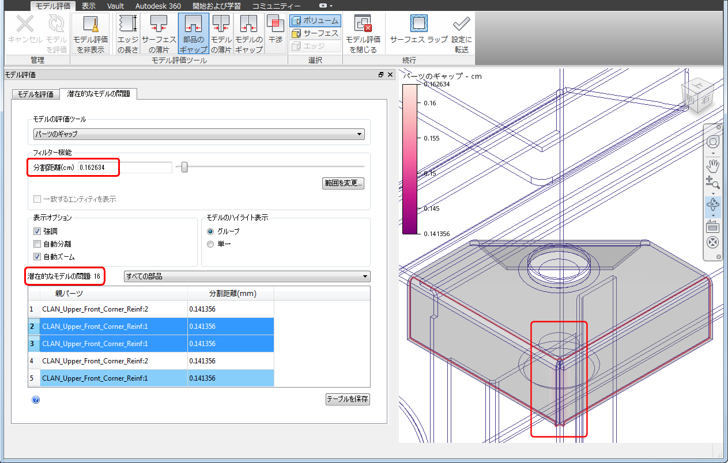Open the Autodesk 360 ribbon tab
The width and height of the screenshot is (728, 463).
click(x=159, y=6)
